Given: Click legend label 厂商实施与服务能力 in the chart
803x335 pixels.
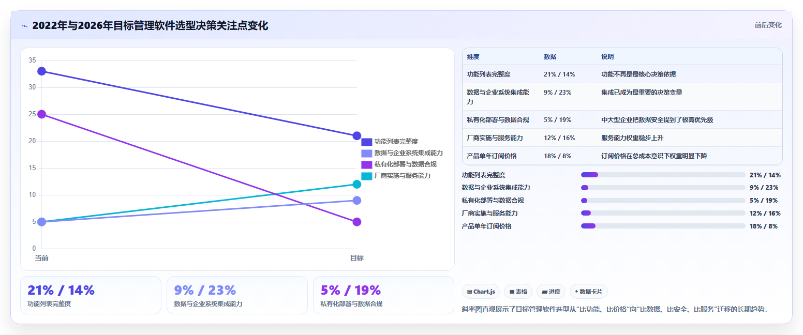Looking at the screenshot, I should click(x=403, y=176).
